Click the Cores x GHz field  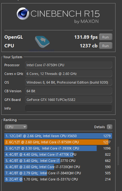point(69,74)
